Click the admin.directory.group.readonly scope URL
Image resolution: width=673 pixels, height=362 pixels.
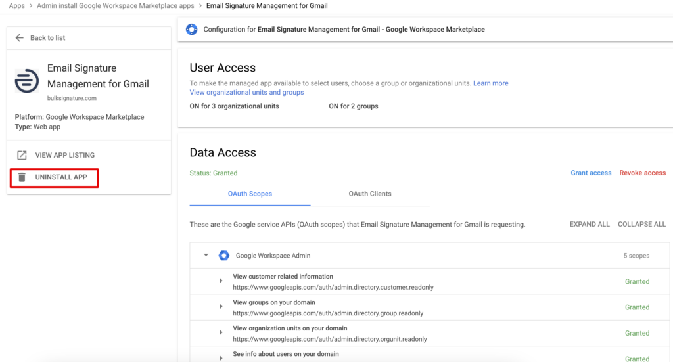click(x=328, y=313)
